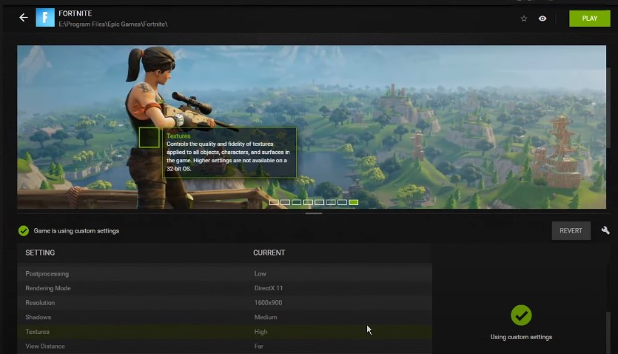Click the main page vertical scrollbar

point(608,107)
